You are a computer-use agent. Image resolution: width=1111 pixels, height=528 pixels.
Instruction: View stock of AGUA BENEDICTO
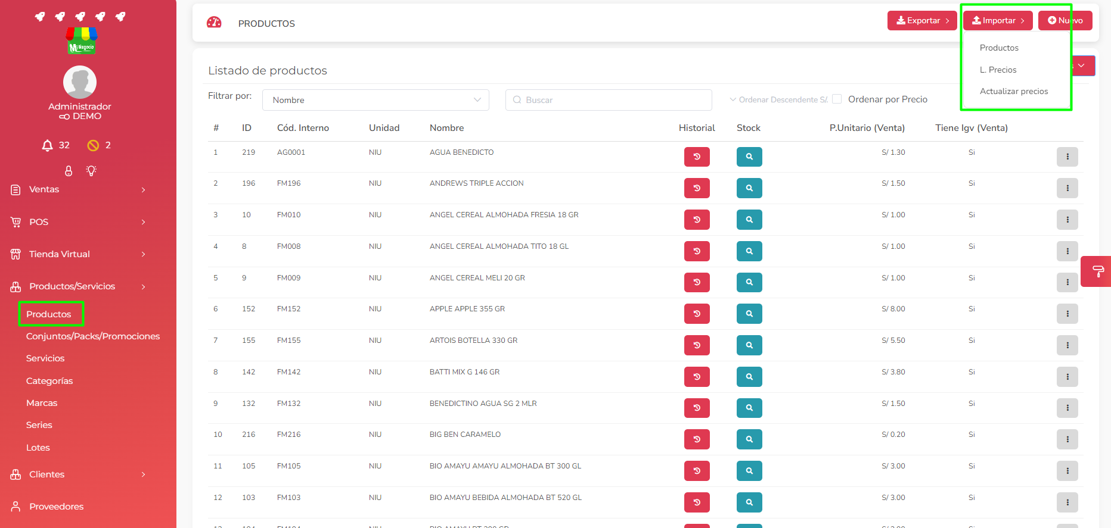pyautogui.click(x=749, y=157)
